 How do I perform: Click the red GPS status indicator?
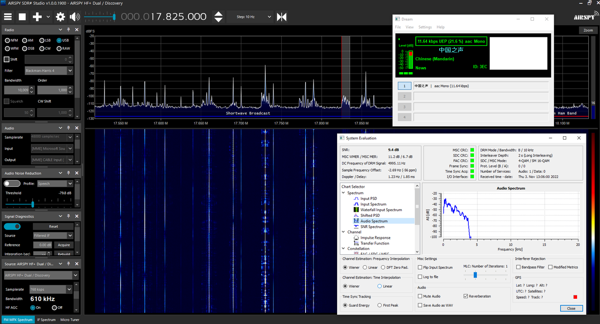point(575,297)
